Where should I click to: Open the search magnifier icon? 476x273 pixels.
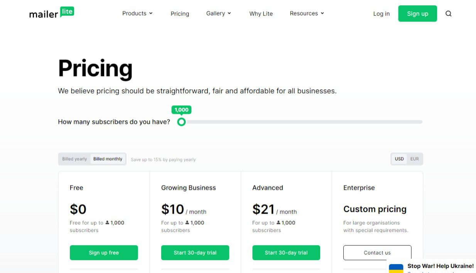(448, 13)
